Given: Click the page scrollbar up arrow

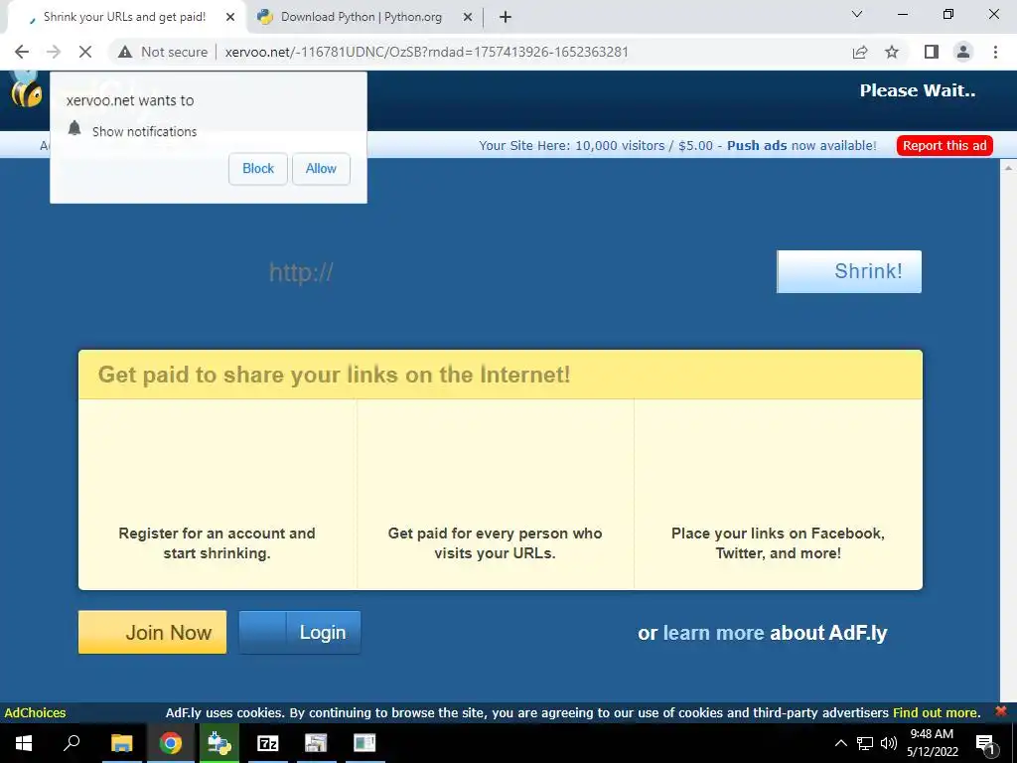Looking at the screenshot, I should click(1009, 167).
